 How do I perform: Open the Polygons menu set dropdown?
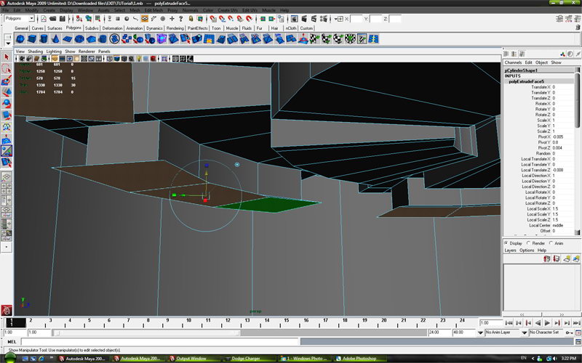point(17,18)
